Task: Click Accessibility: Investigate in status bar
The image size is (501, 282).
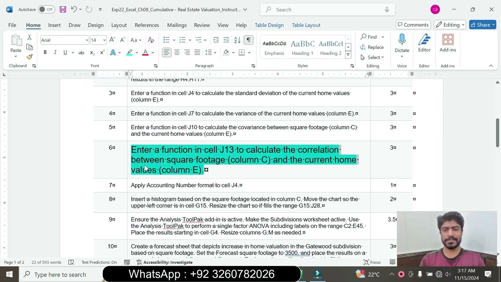Action: tap(164, 262)
